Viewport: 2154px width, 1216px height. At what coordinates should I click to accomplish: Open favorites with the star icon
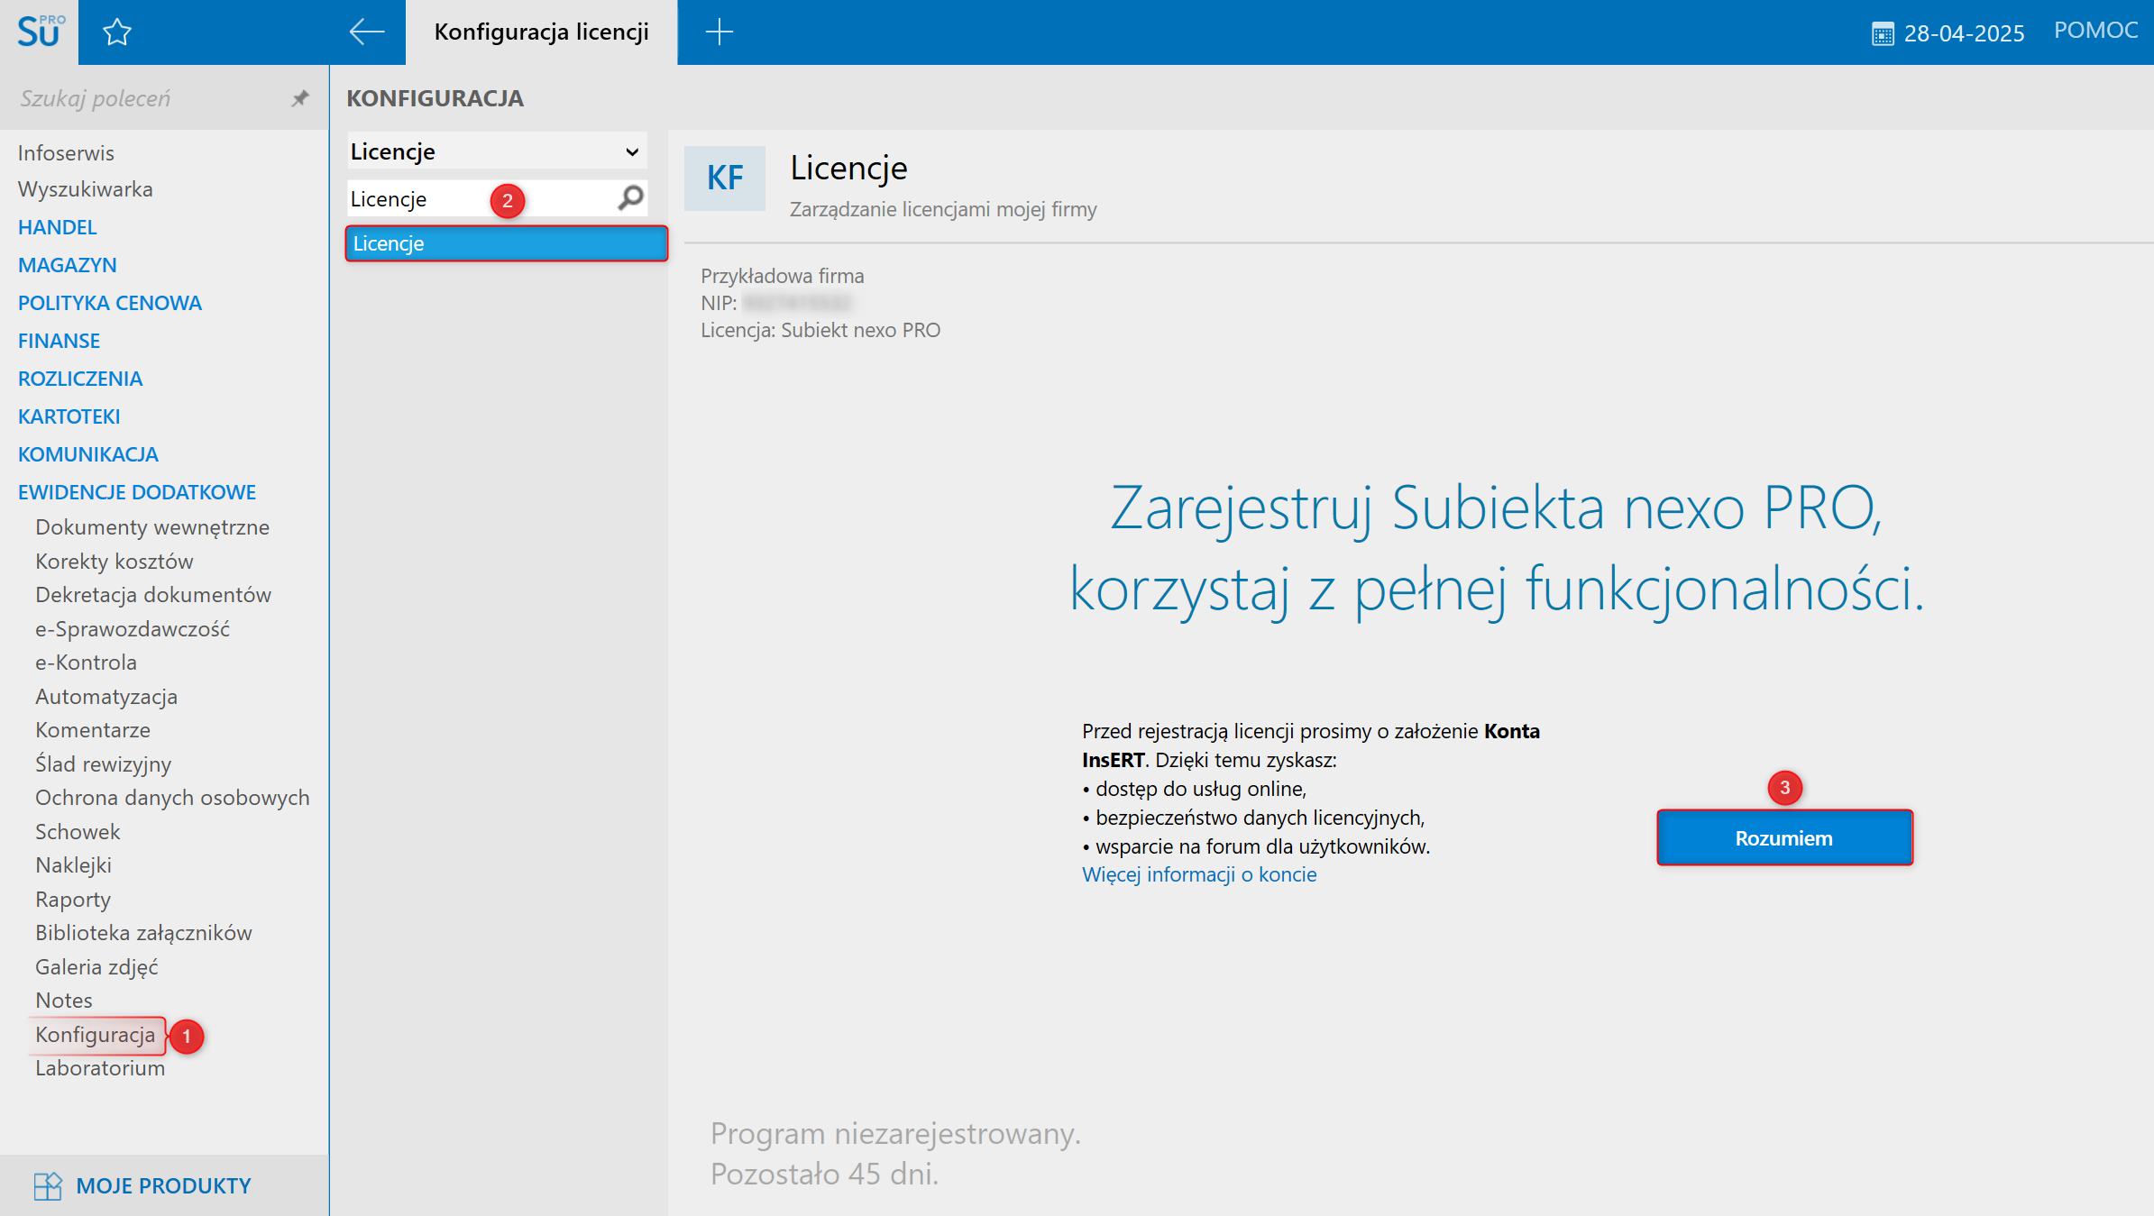tap(117, 32)
